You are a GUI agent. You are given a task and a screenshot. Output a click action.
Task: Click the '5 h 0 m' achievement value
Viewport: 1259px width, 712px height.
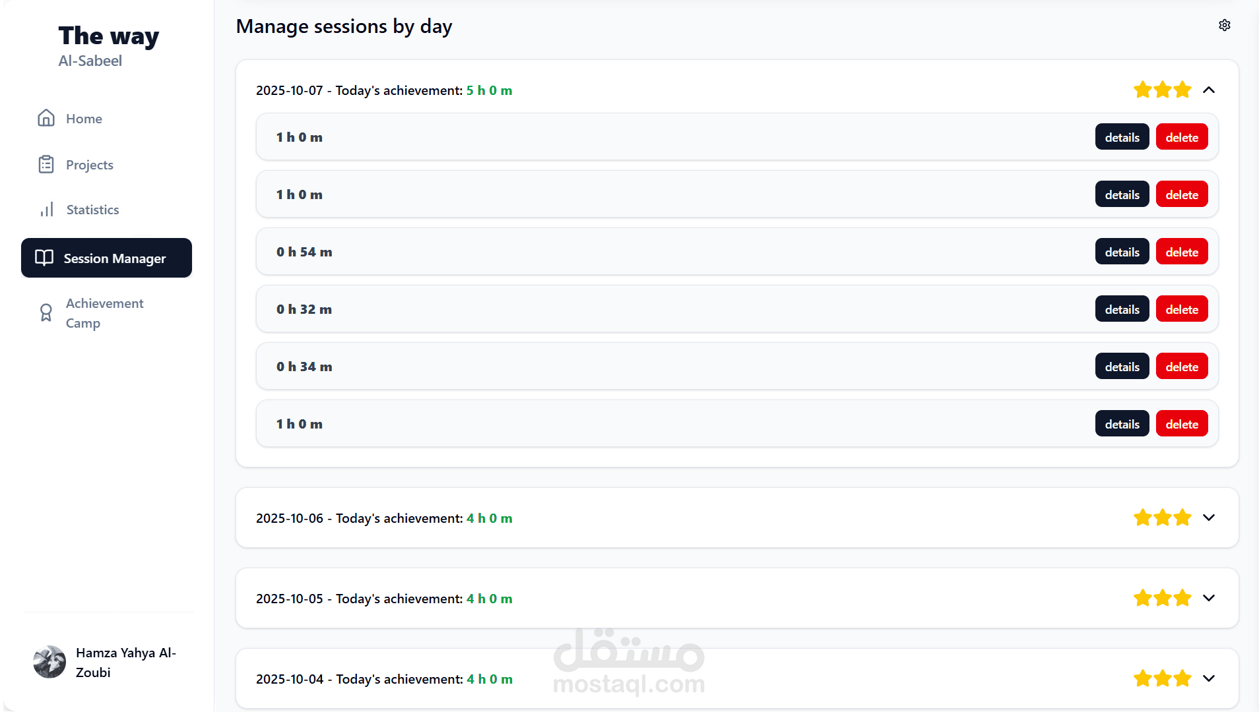[x=489, y=90]
